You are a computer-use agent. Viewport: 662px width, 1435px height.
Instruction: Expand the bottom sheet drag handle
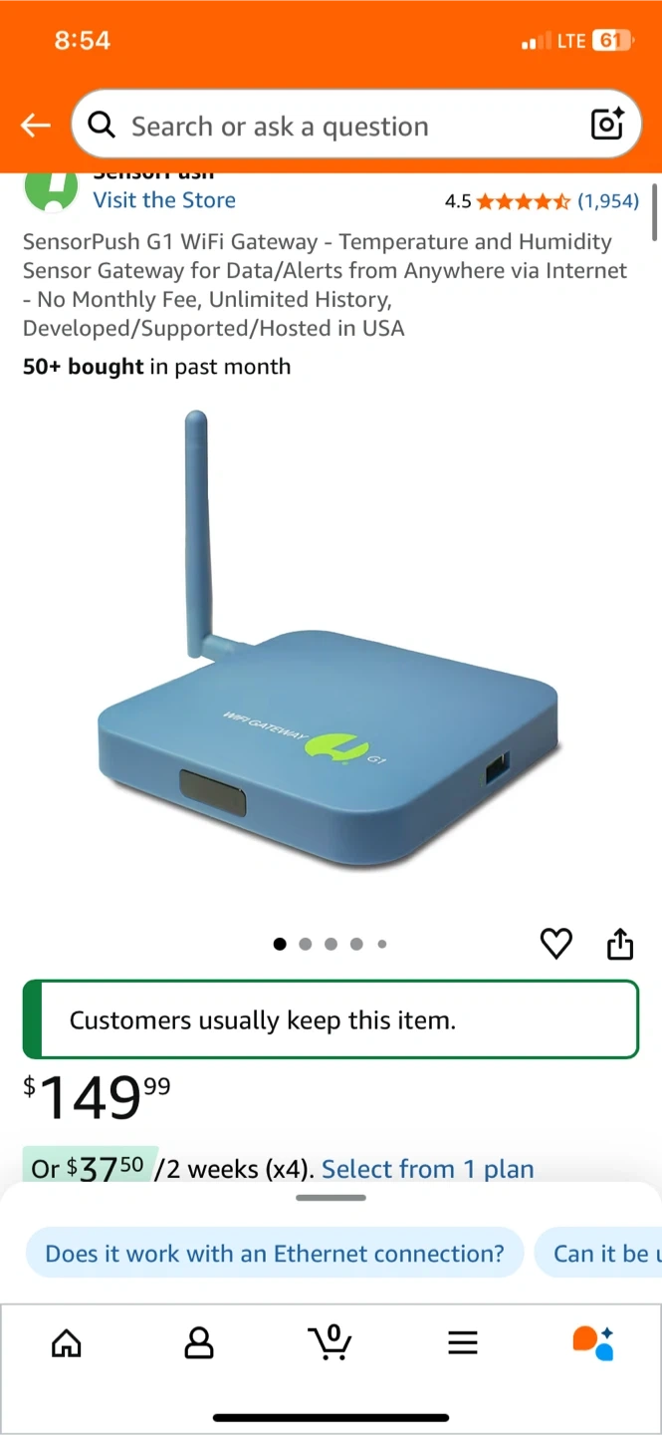(x=331, y=1197)
